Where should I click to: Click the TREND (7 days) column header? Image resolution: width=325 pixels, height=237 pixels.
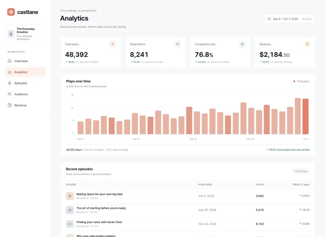(x=301, y=185)
